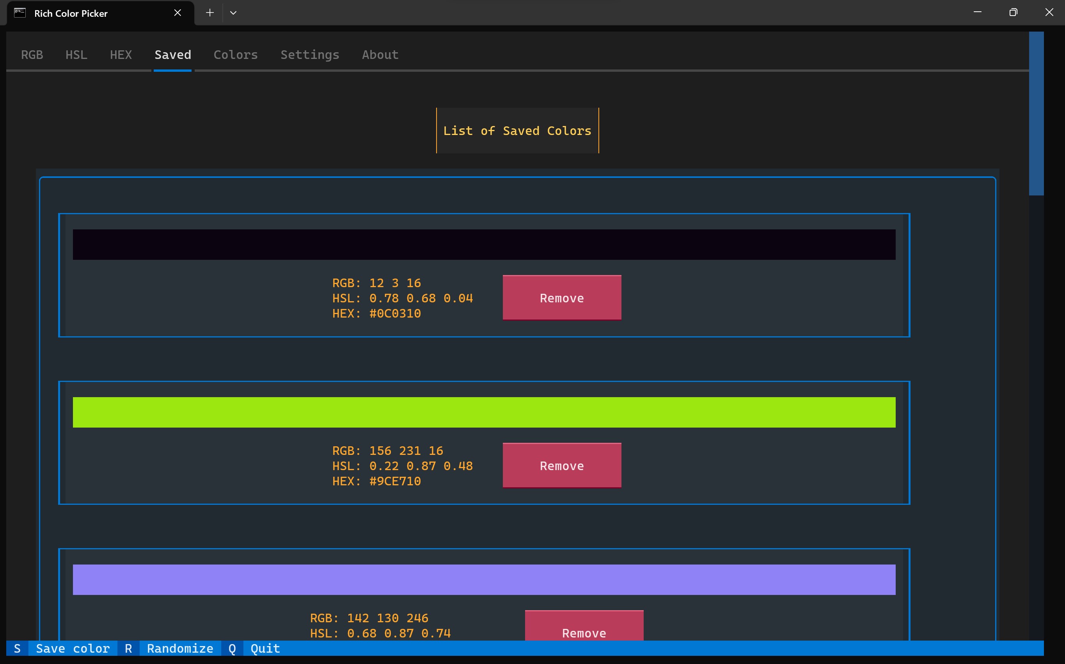Go to the Colors tab
Image resolution: width=1065 pixels, height=664 pixels.
click(235, 55)
